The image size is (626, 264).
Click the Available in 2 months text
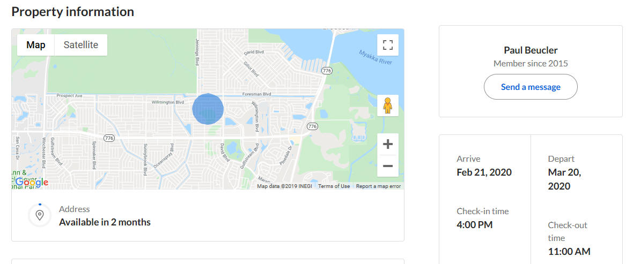[105, 222]
